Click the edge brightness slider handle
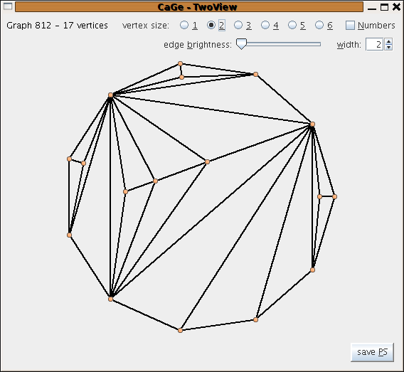The image size is (404, 372). pyautogui.click(x=241, y=44)
